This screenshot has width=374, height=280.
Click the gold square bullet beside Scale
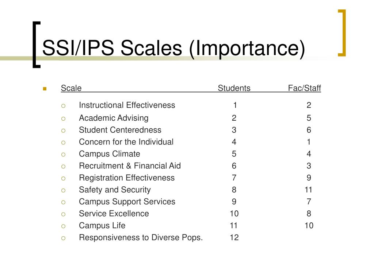tap(45, 89)
